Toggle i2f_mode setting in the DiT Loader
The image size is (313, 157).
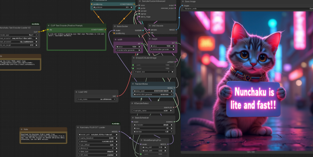(x=98, y=155)
